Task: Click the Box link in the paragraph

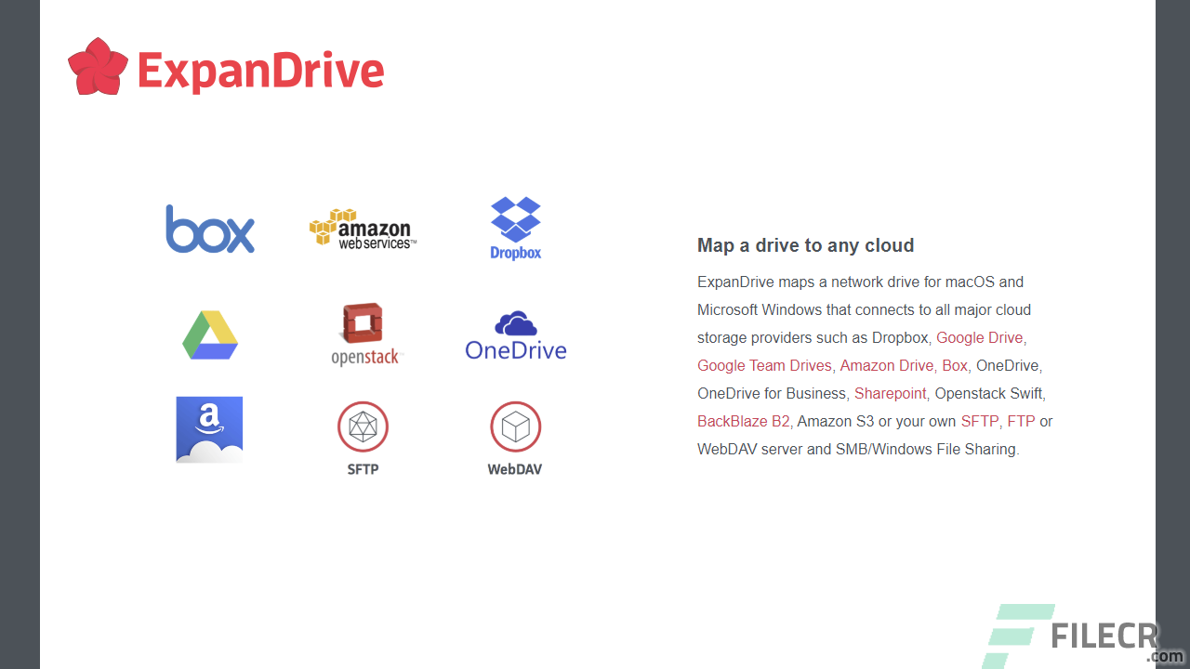Action: coord(955,366)
